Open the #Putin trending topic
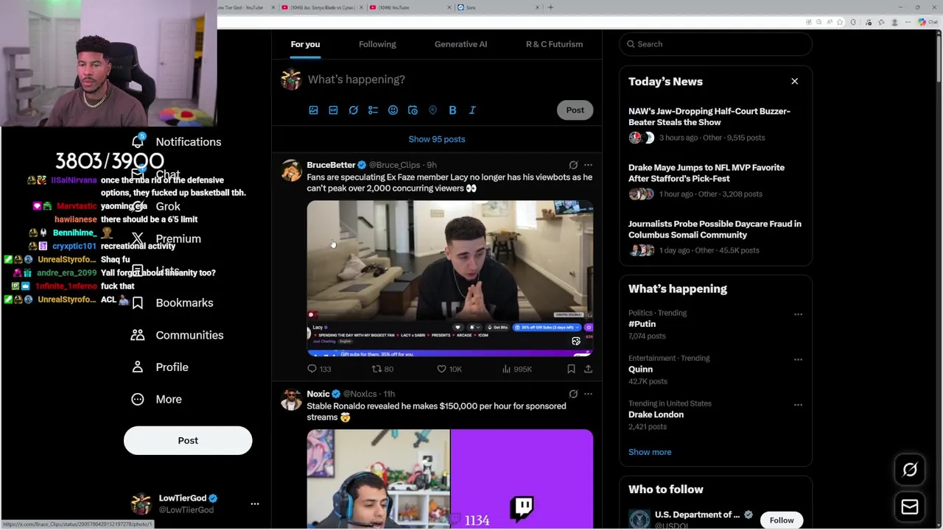 click(x=642, y=324)
